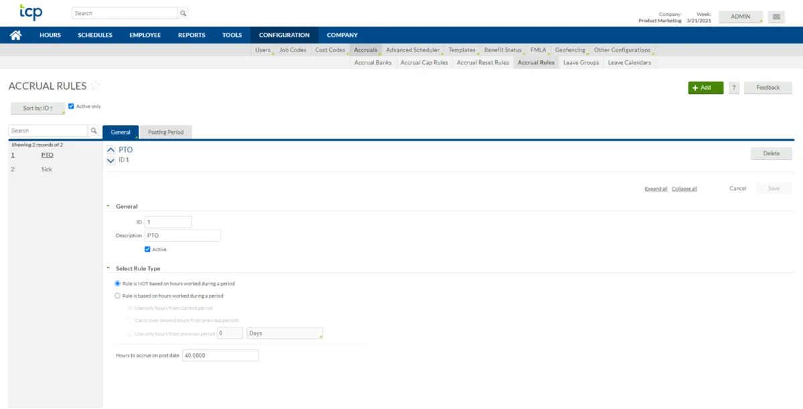Disable the Active checkbox under General
The width and height of the screenshot is (803, 409).
click(148, 249)
